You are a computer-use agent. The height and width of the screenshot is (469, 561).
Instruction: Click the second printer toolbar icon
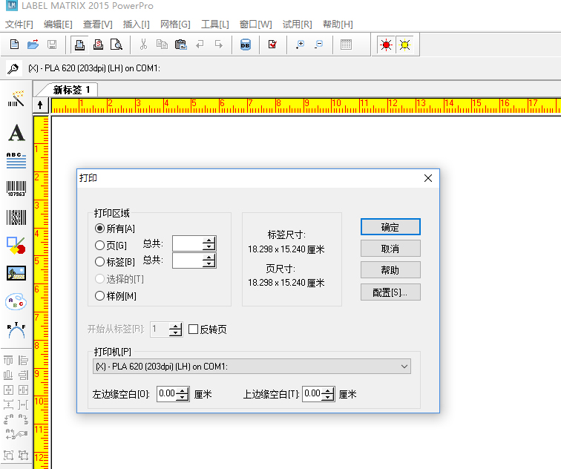click(x=98, y=45)
